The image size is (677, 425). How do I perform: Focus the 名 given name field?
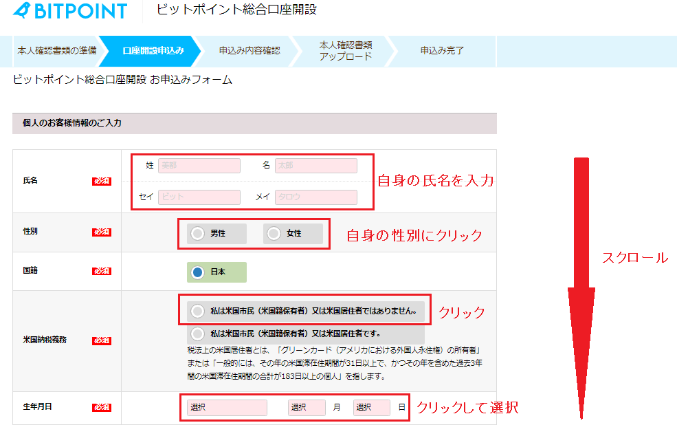tap(316, 166)
